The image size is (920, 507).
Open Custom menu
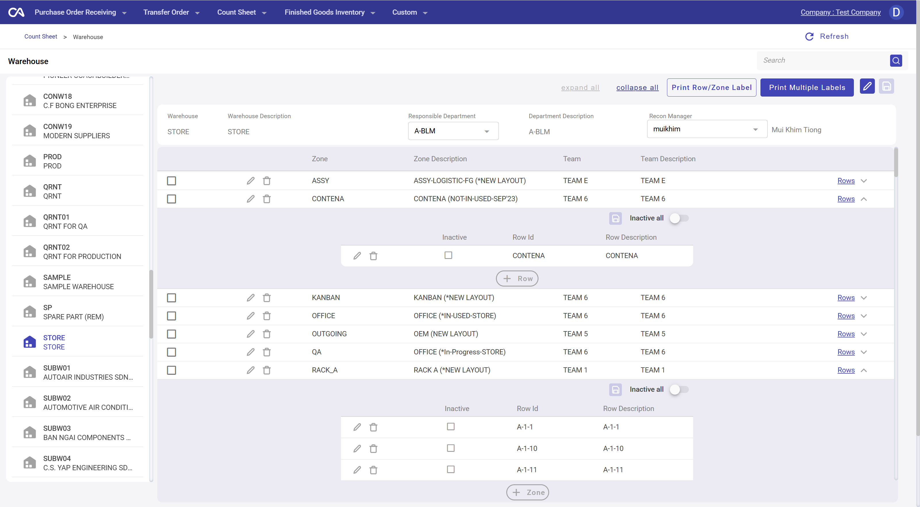410,12
